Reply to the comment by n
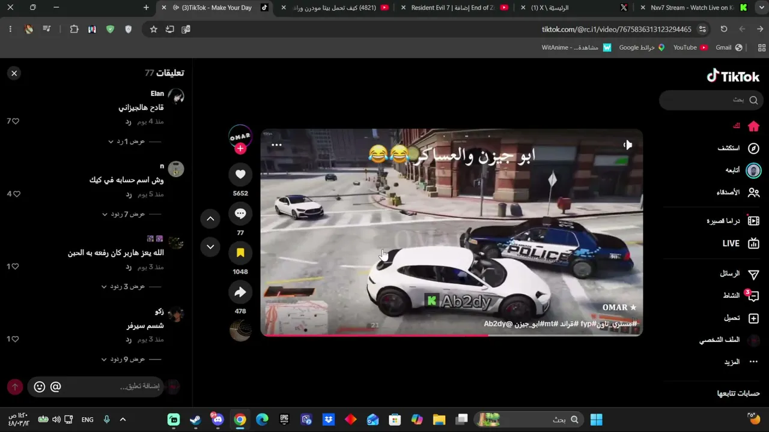 [x=128, y=194]
